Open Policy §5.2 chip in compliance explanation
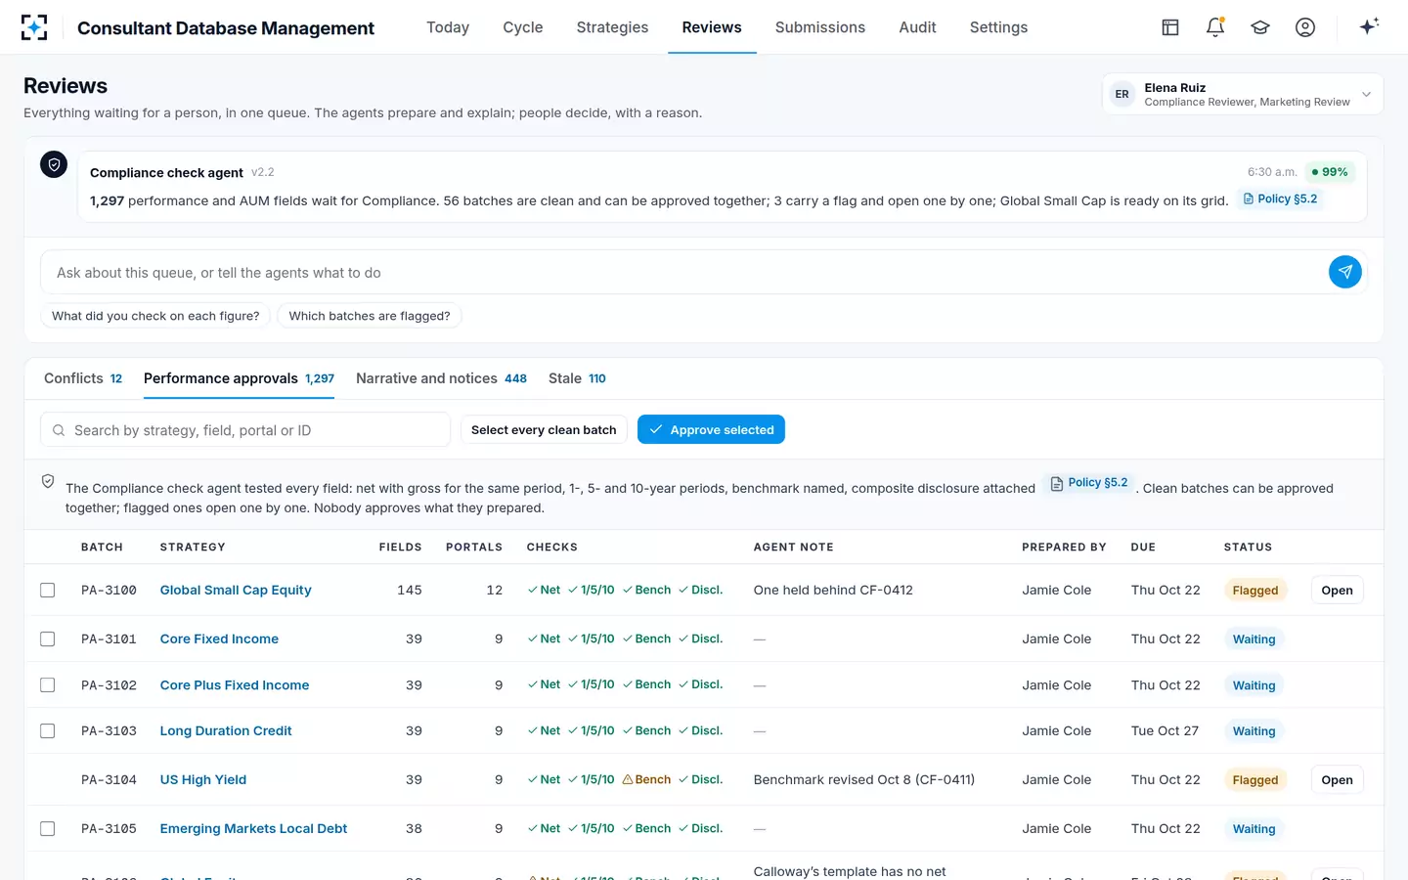The image size is (1408, 880). [x=1089, y=483]
